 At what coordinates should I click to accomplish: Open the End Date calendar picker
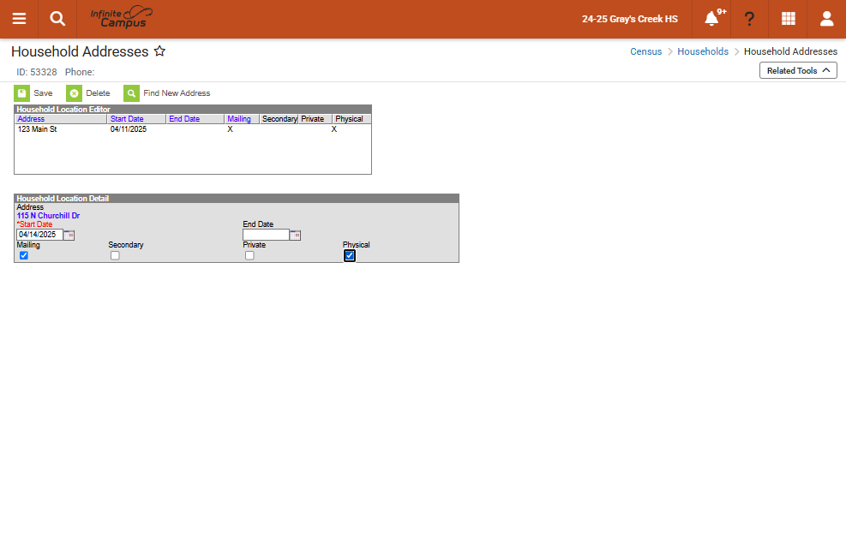point(295,235)
